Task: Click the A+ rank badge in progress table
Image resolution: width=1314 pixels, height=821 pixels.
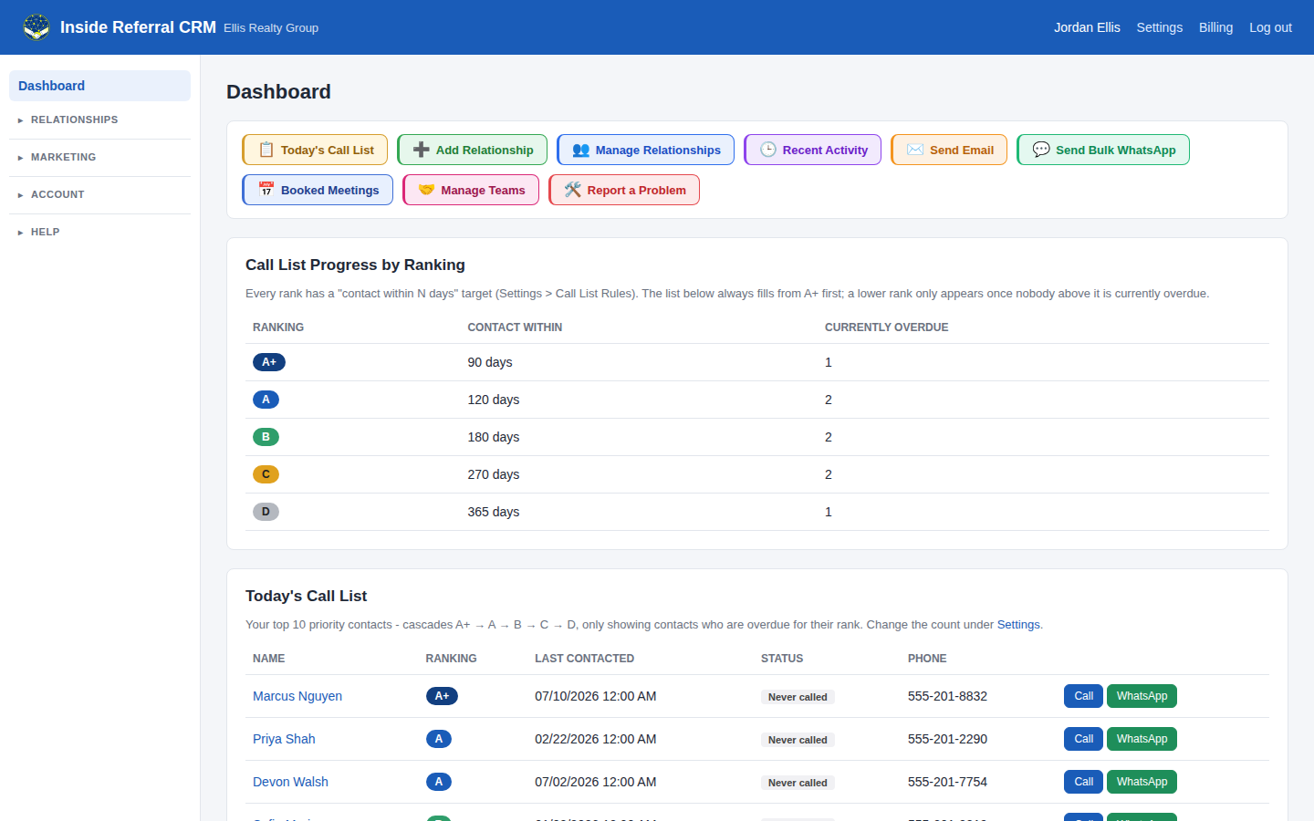Action: (x=269, y=362)
